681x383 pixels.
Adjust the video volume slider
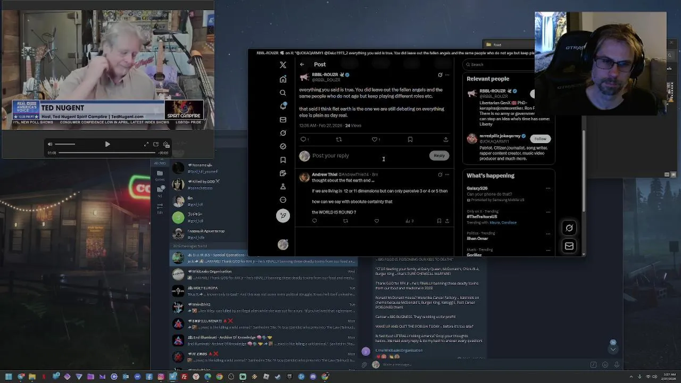65,144
